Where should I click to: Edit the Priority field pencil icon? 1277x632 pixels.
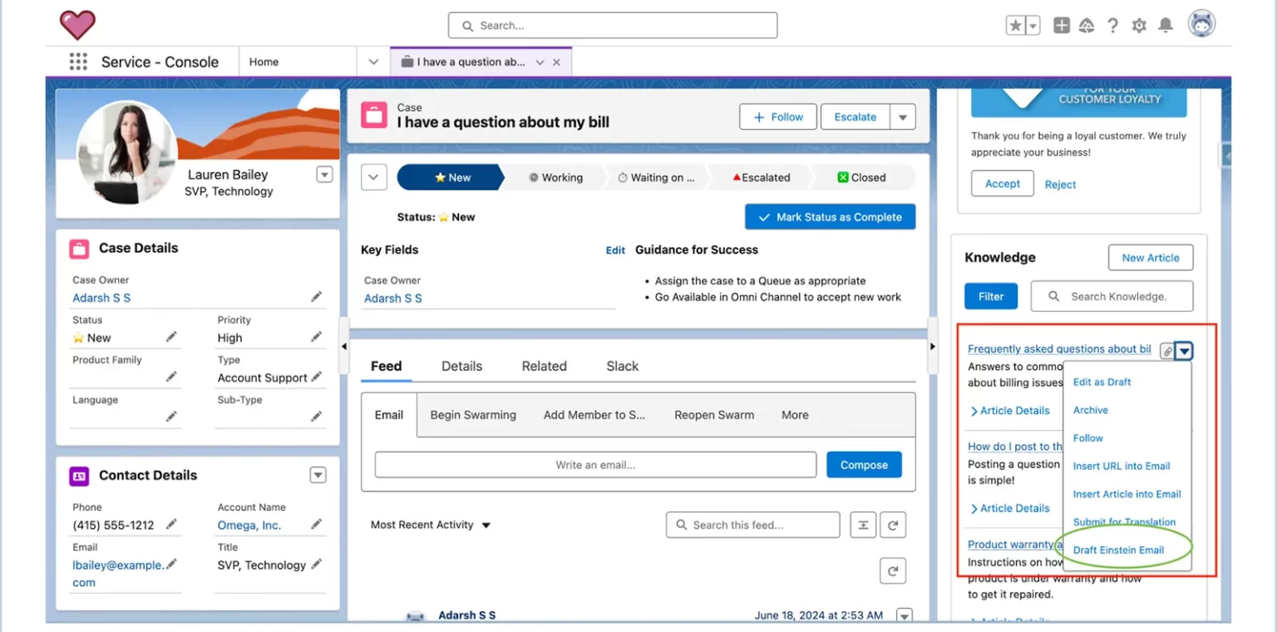coord(317,337)
